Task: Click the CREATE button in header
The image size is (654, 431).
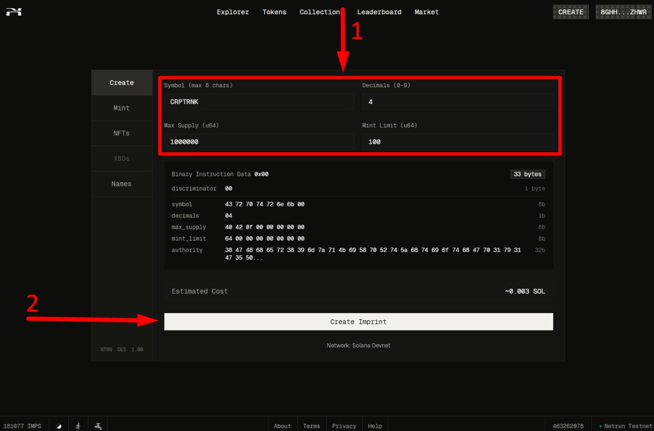Action: click(571, 12)
